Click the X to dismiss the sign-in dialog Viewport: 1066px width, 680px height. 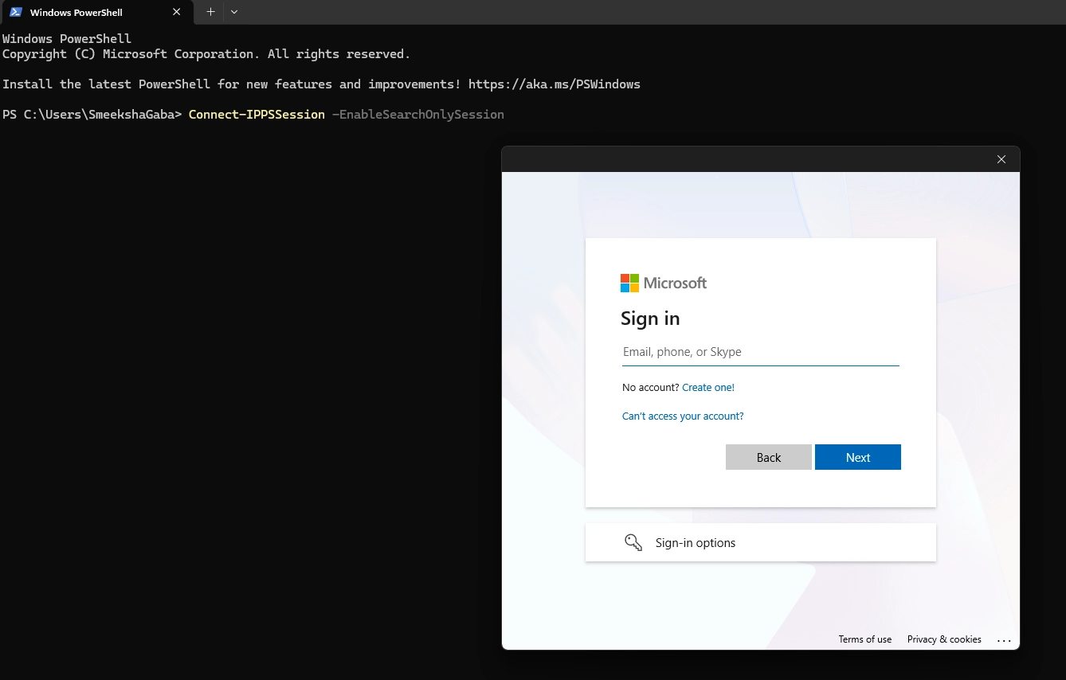click(1001, 159)
